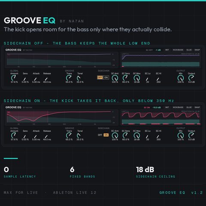This screenshot has width=206, height=206.
Task: Click Sens knob in Sidechain Off panel
Action: (25, 79)
